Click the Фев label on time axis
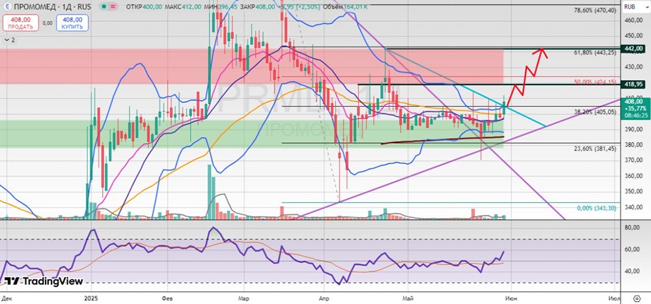 pos(167,298)
